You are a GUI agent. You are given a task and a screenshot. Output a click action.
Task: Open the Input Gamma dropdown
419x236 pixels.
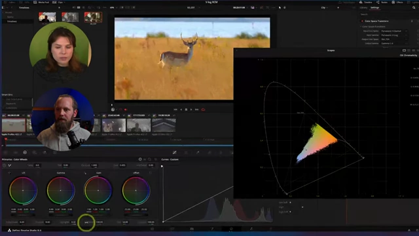394,35
